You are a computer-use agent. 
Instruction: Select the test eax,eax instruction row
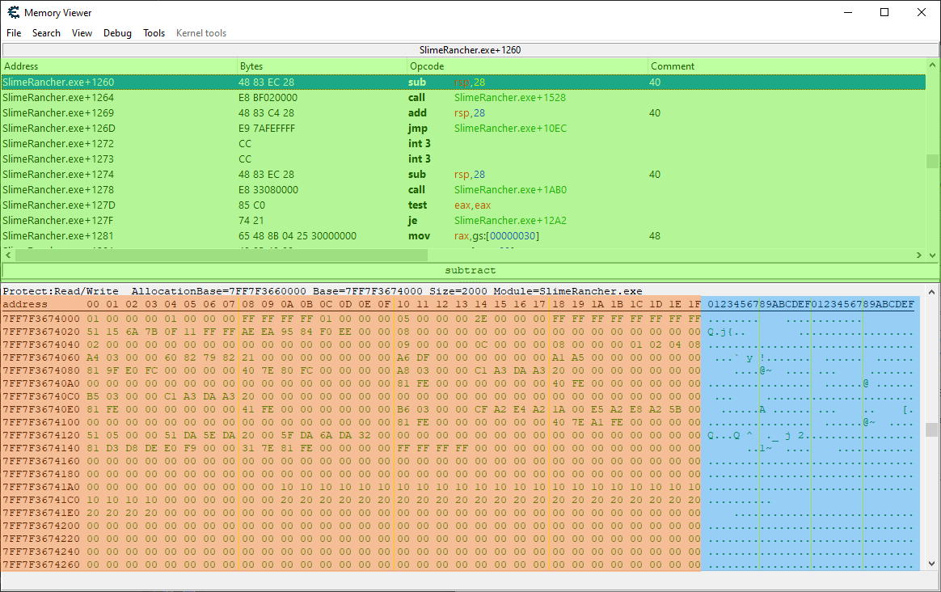[462, 205]
